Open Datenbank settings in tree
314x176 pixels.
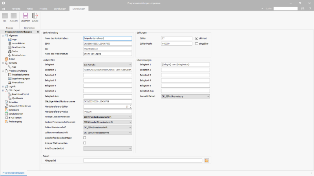(x=14, y=110)
